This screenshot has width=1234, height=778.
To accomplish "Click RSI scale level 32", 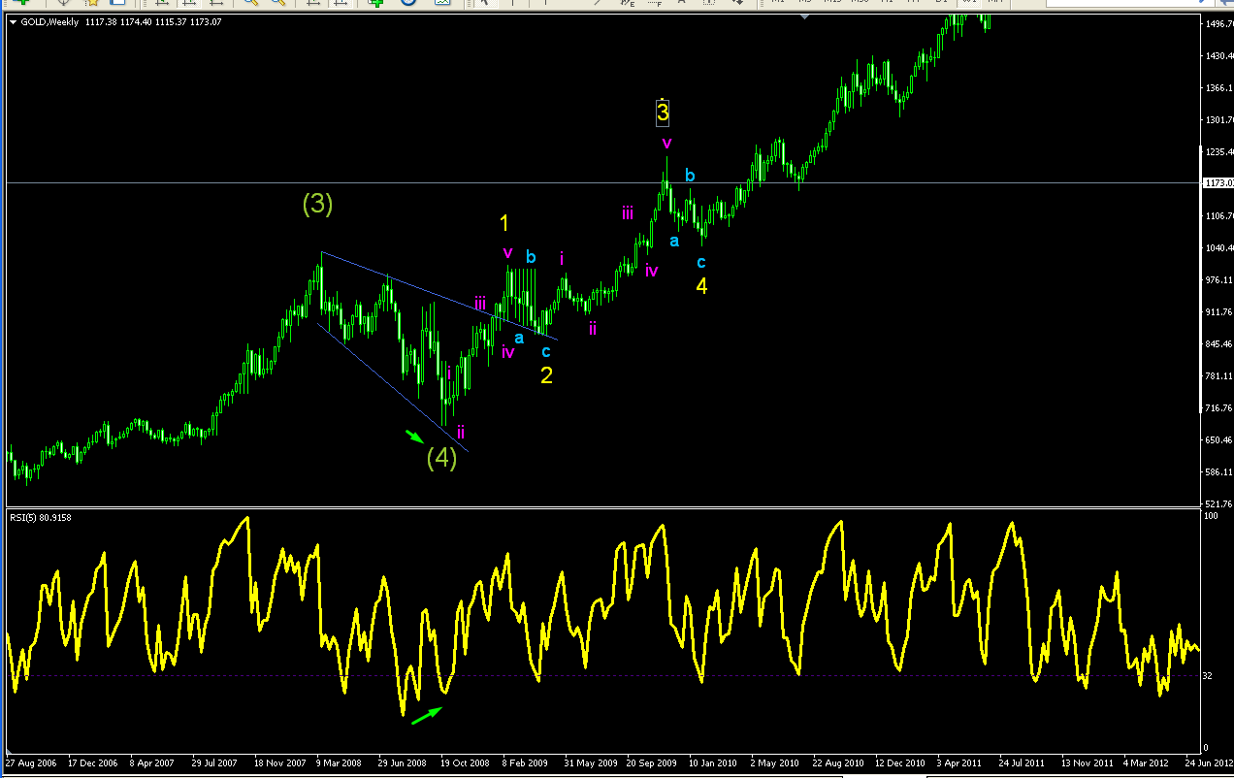I will tap(1208, 675).
